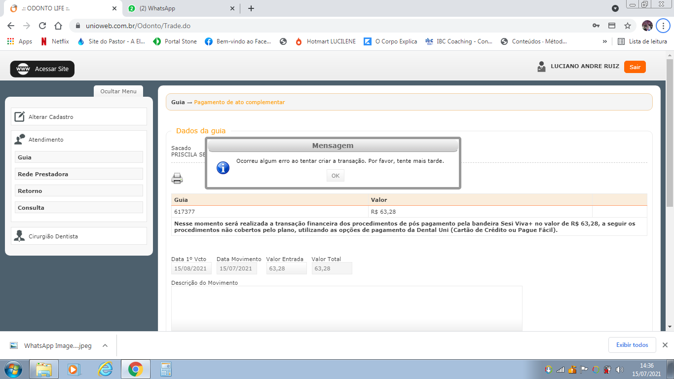Open the Chrome profile avatar
Viewport: 674px width, 379px height.
pyautogui.click(x=647, y=26)
